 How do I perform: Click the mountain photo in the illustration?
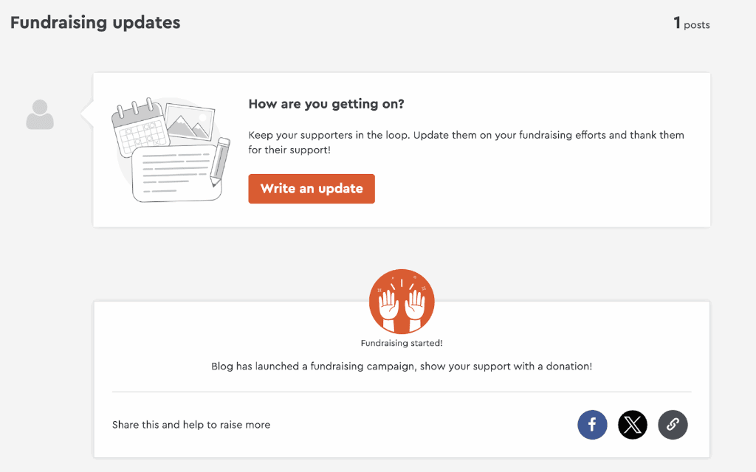189,122
